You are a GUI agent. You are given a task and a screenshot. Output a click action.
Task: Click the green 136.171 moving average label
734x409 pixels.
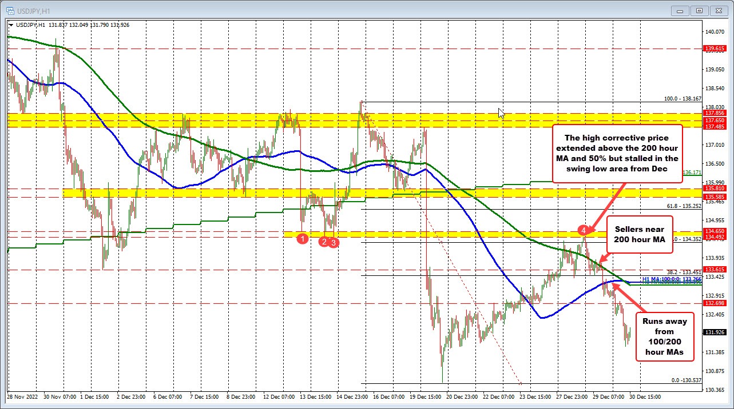tap(692, 173)
